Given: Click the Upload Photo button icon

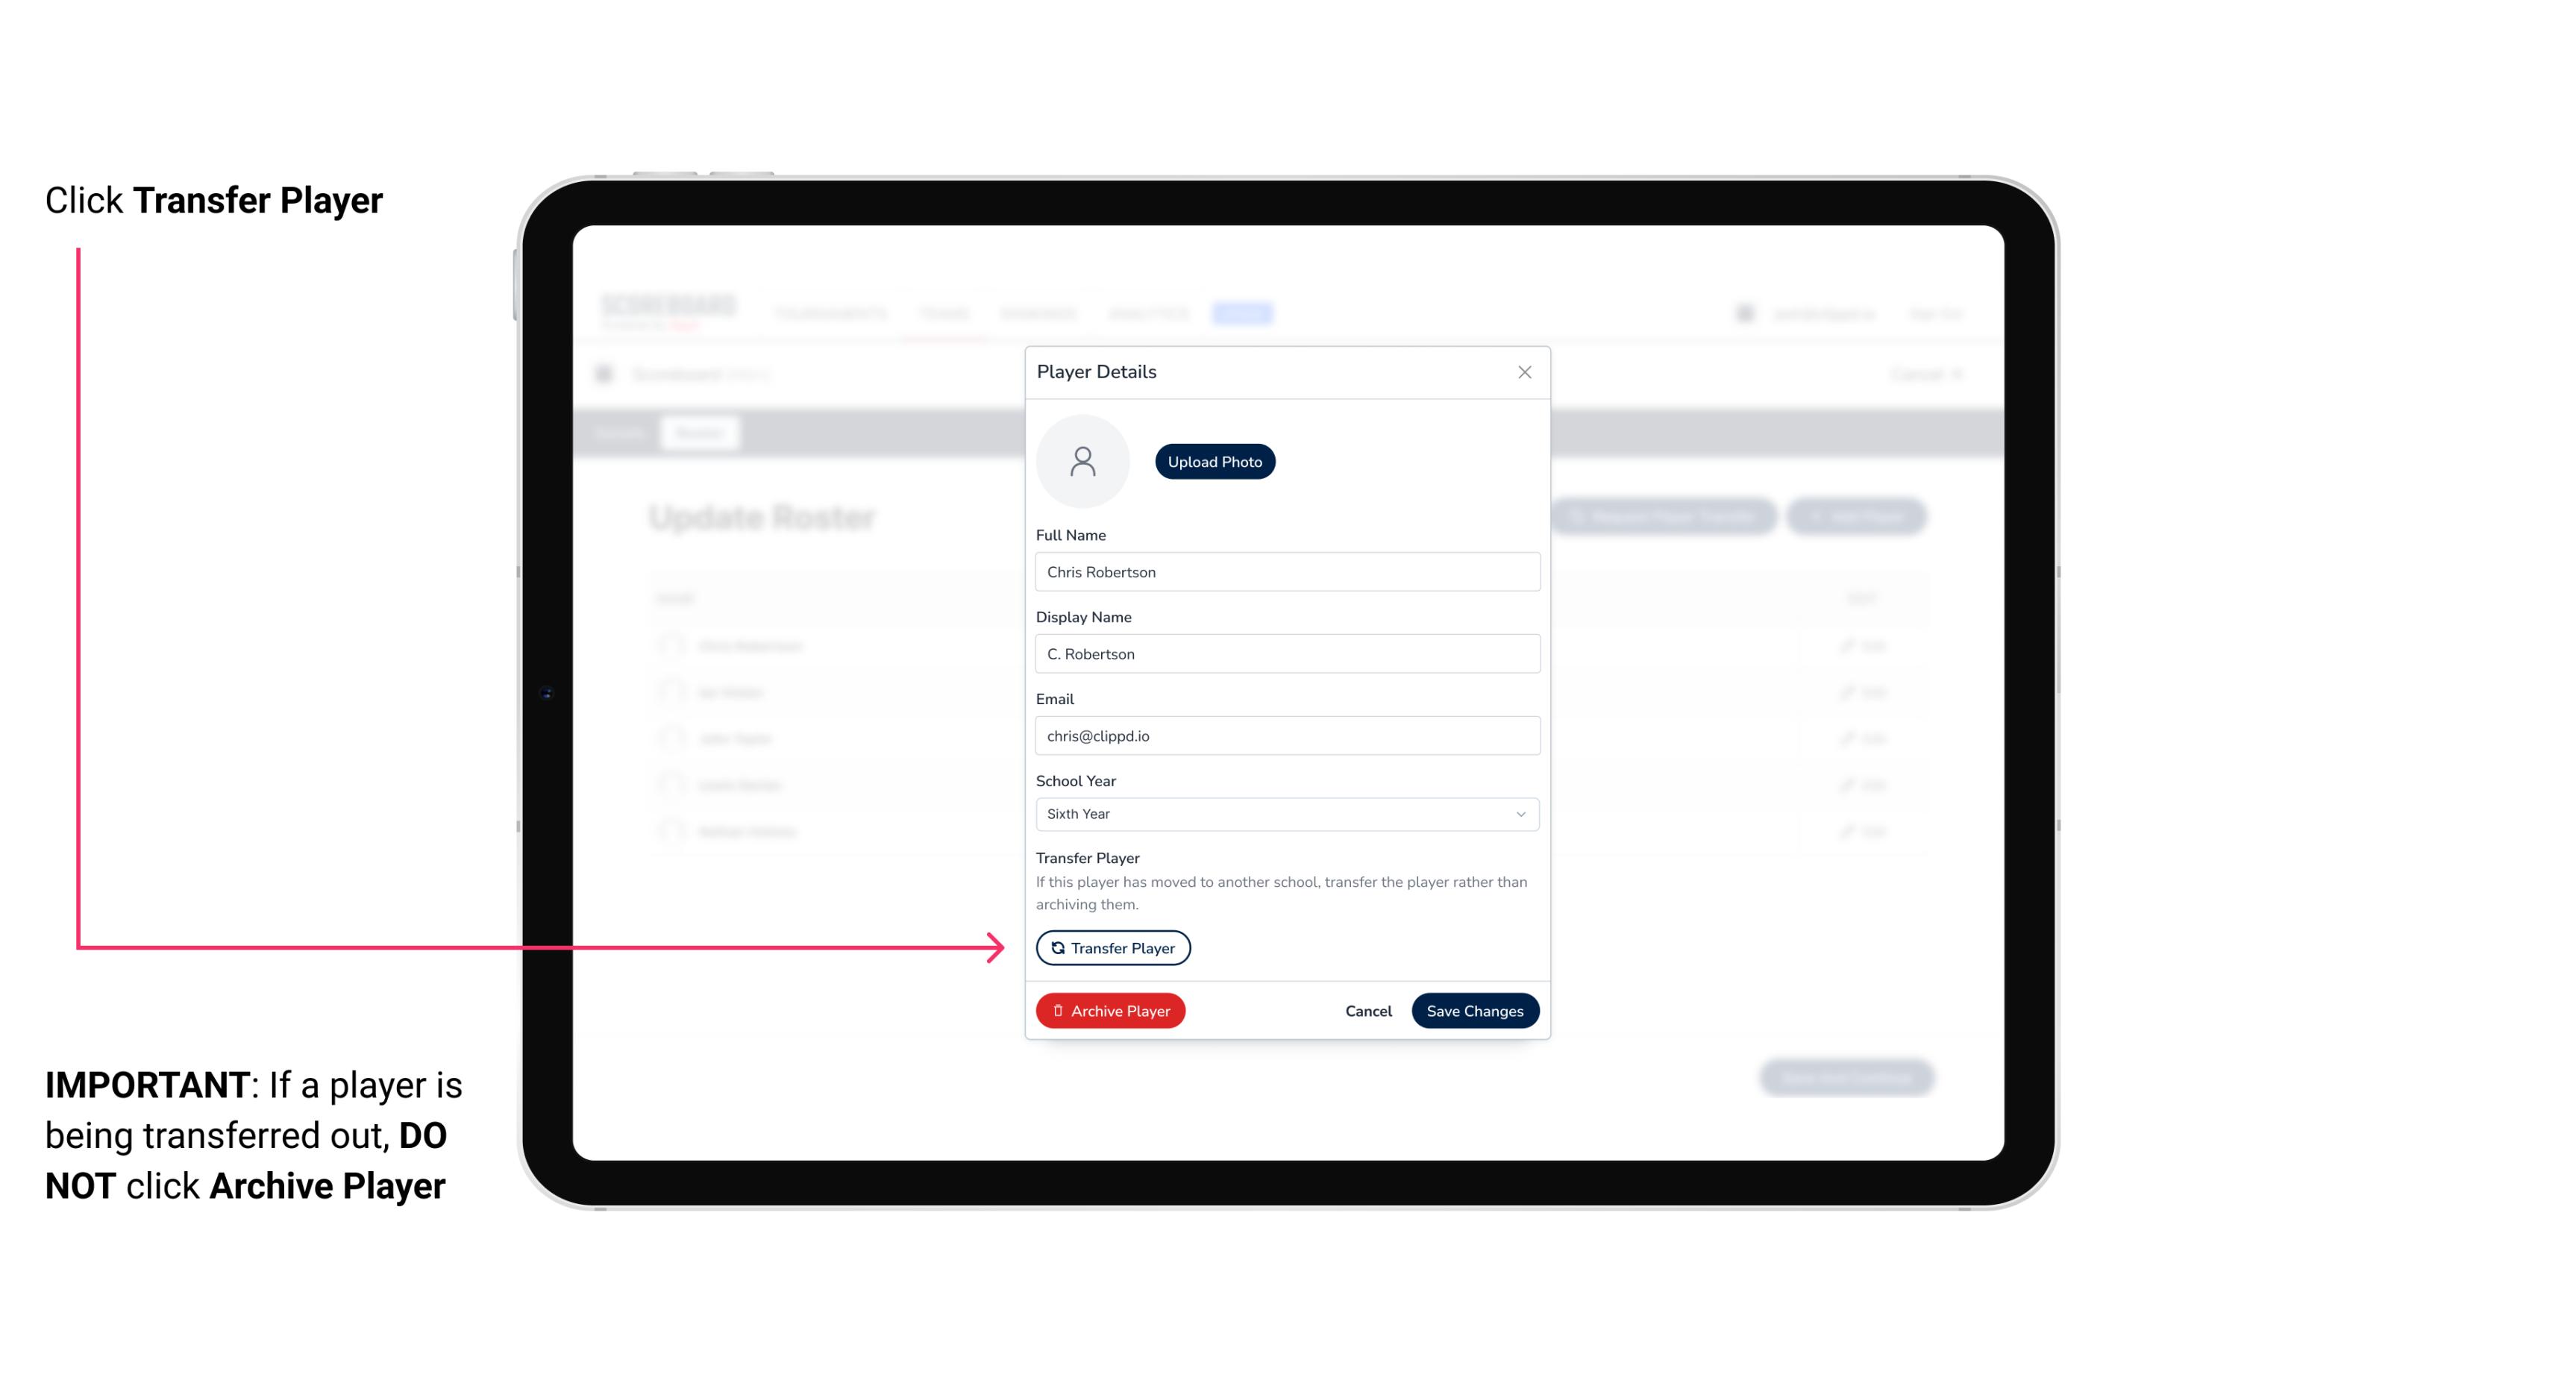Looking at the screenshot, I should pos(1215,461).
